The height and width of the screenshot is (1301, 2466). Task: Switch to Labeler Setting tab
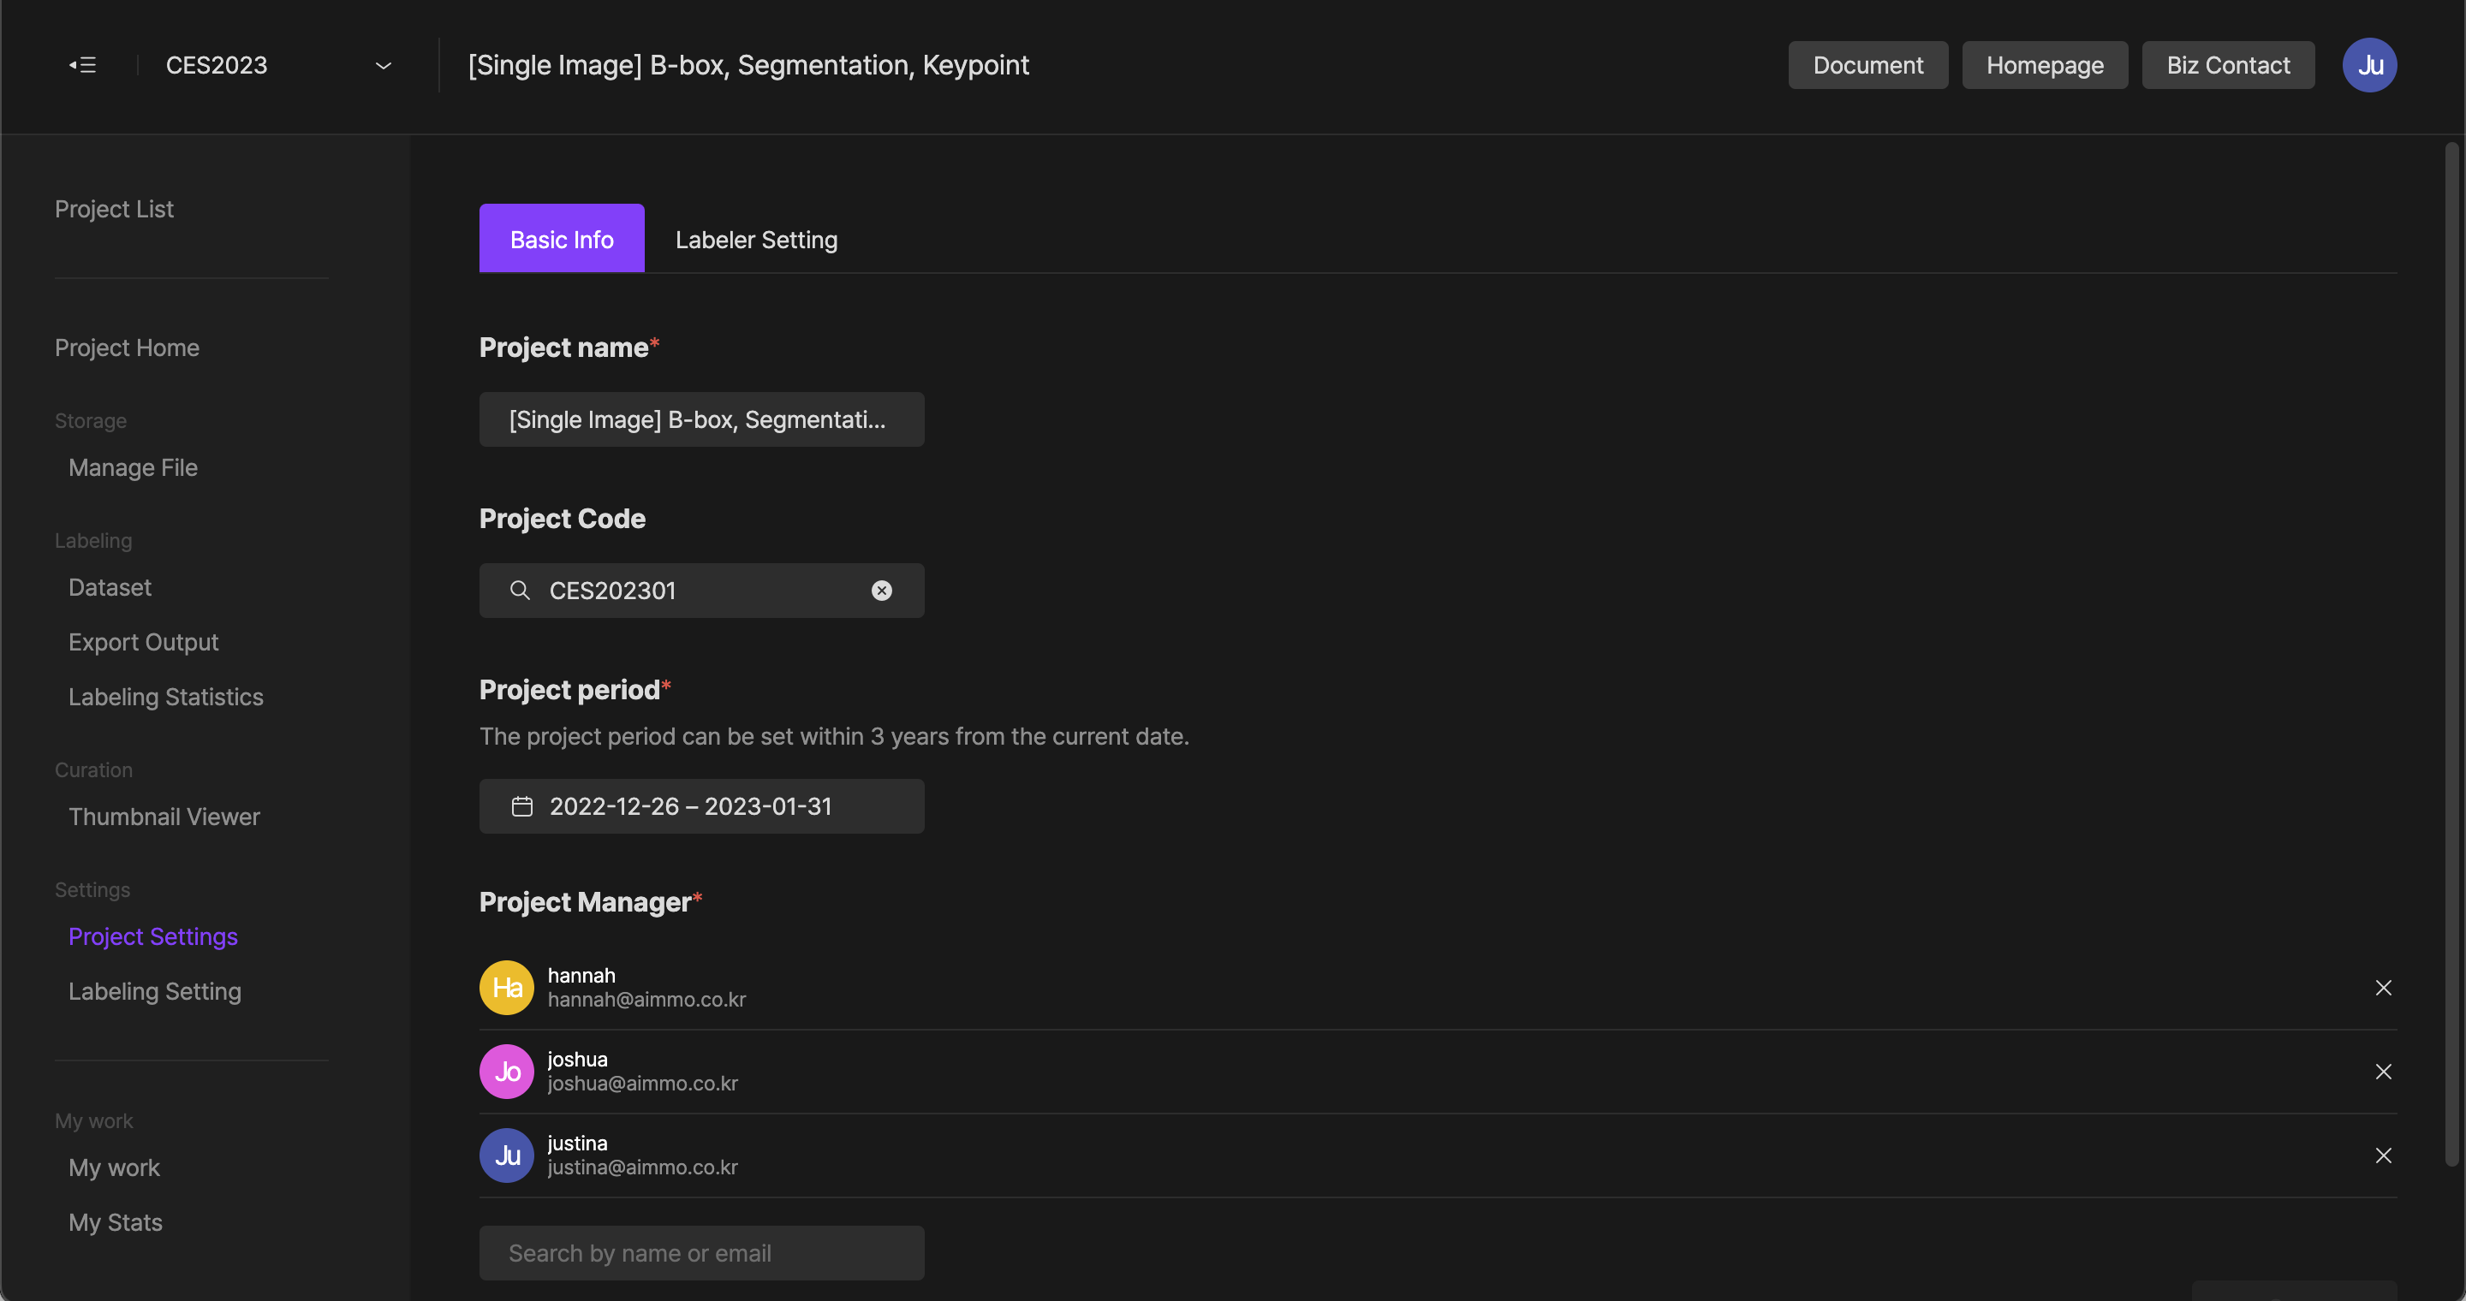(x=757, y=236)
